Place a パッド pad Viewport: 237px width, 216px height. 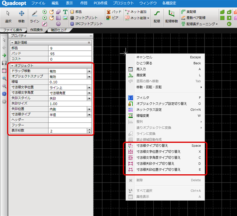(x=114, y=12)
